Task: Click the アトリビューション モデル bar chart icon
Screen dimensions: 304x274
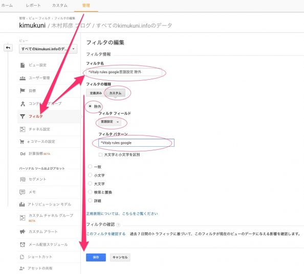Action: click(x=22, y=204)
